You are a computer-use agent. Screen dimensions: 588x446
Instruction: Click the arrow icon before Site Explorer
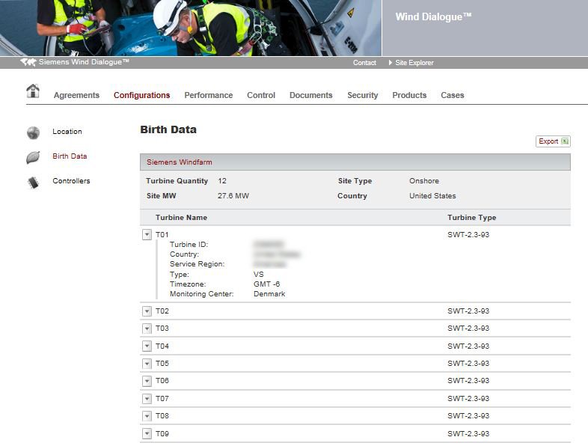click(x=391, y=63)
